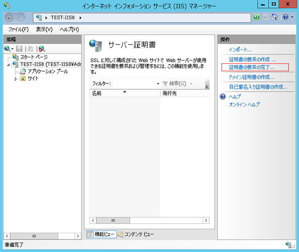This screenshot has width=299, height=252.
Task: Open the dropdown arrow next to 検索(G)
Action: (191, 83)
